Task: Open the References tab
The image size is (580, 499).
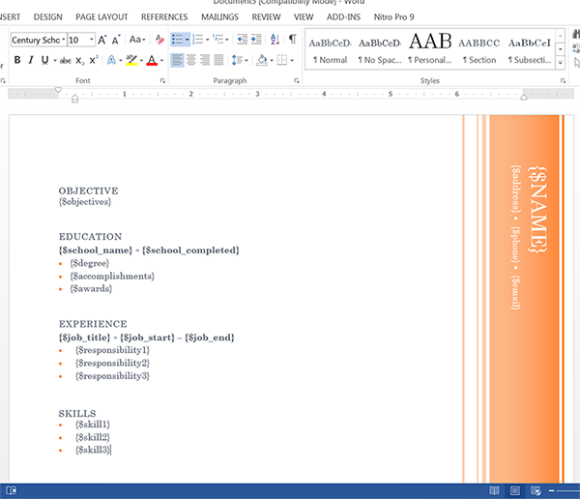Action: pos(164,17)
